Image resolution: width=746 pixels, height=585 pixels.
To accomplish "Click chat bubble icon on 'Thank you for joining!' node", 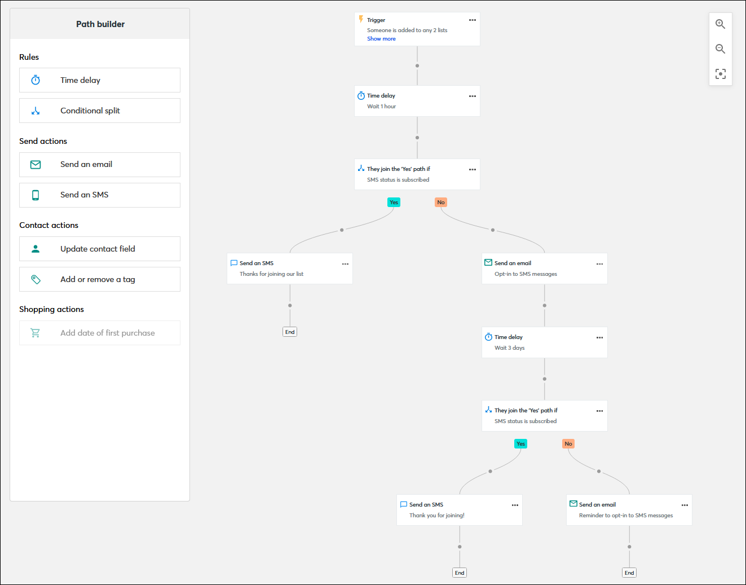I will click(x=404, y=504).
